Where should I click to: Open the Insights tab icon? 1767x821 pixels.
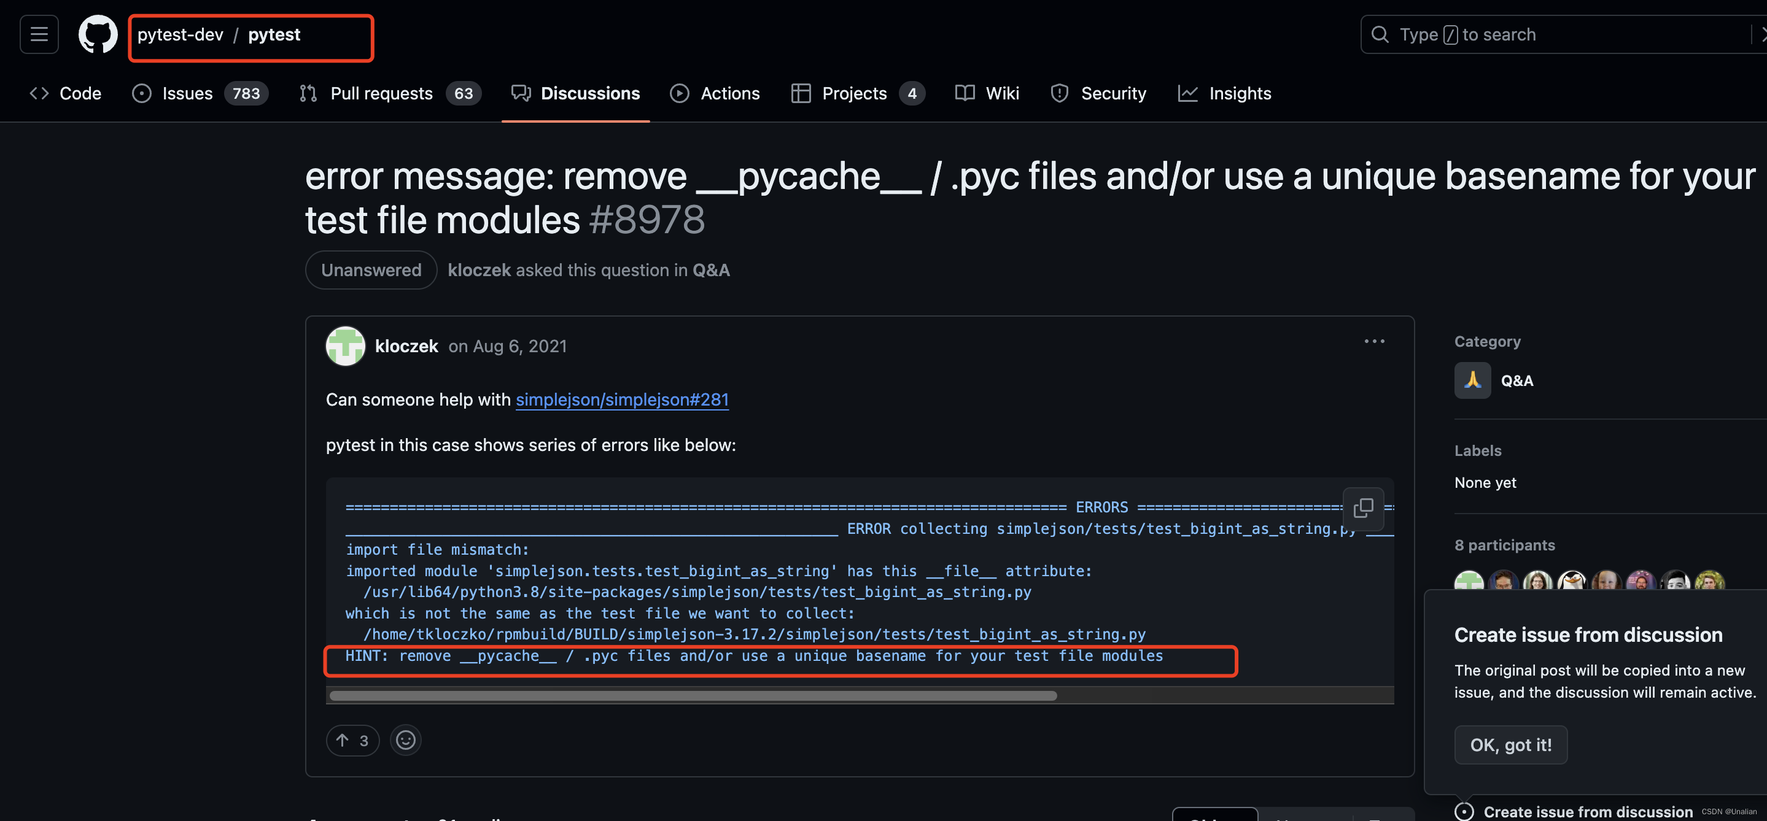coord(1189,93)
